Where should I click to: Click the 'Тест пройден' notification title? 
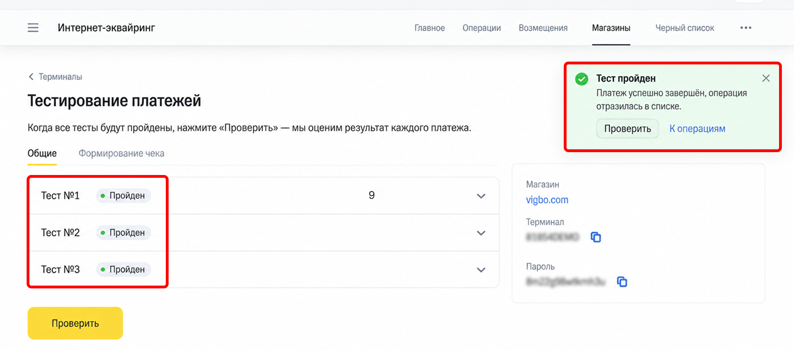(x=626, y=78)
